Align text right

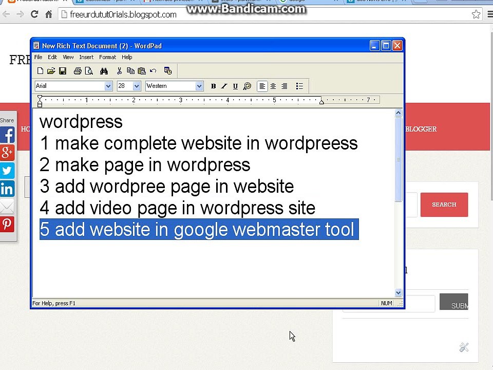coord(284,86)
